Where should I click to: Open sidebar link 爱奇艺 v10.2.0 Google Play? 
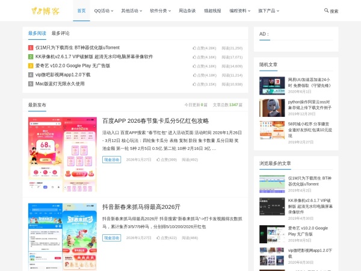[308, 231]
